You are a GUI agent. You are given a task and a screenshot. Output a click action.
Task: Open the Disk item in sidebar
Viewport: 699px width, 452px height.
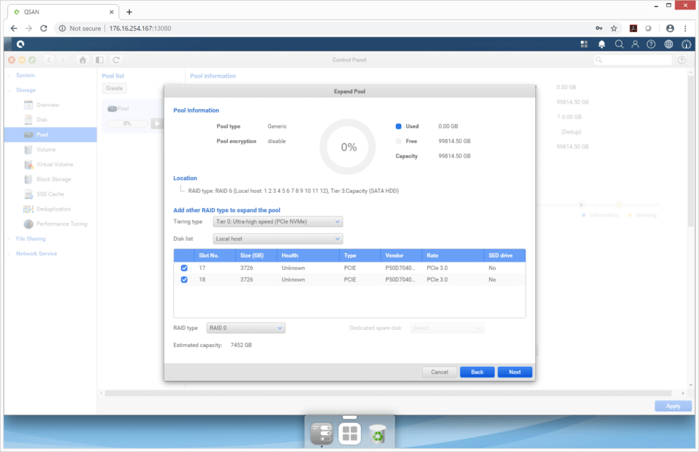[x=42, y=120]
